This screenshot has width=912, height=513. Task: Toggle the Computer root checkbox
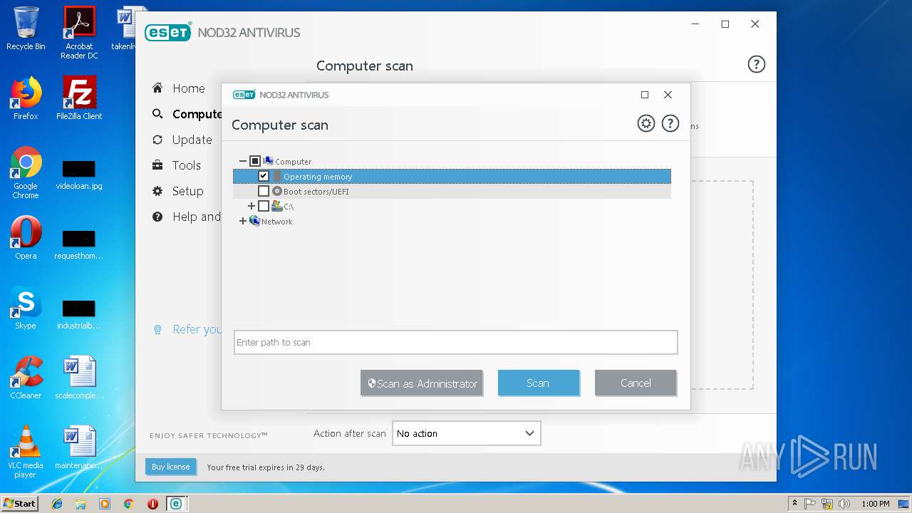coord(255,161)
